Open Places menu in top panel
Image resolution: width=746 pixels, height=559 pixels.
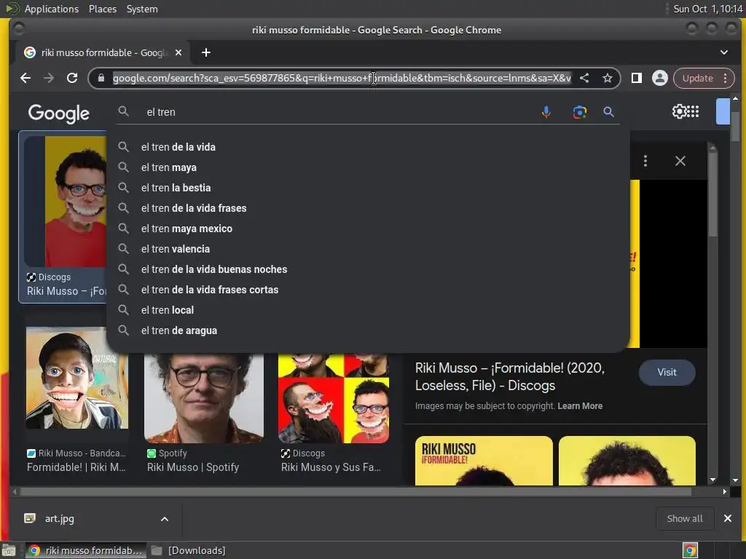pos(102,9)
